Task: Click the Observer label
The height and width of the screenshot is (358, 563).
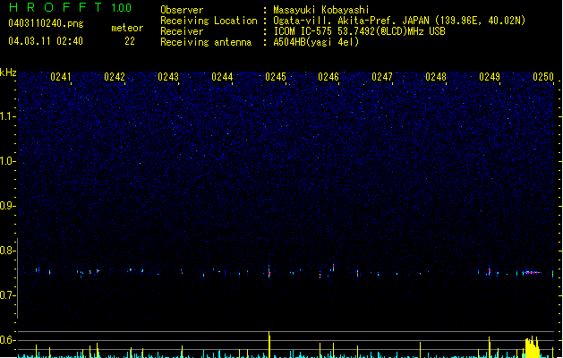Action: [182, 10]
